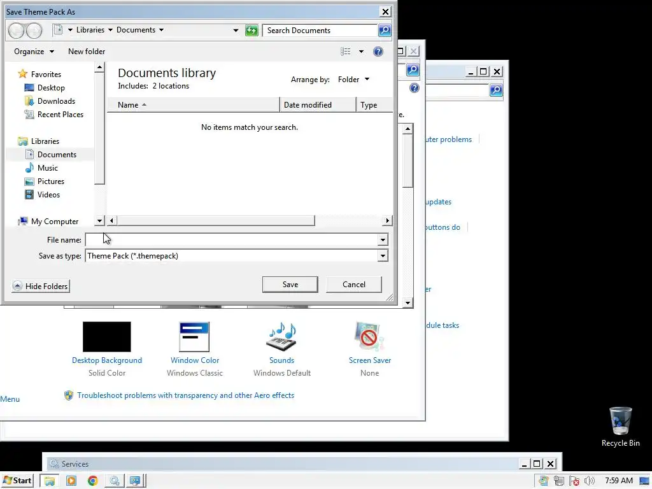
Task: Click the Save button
Action: [x=290, y=285]
